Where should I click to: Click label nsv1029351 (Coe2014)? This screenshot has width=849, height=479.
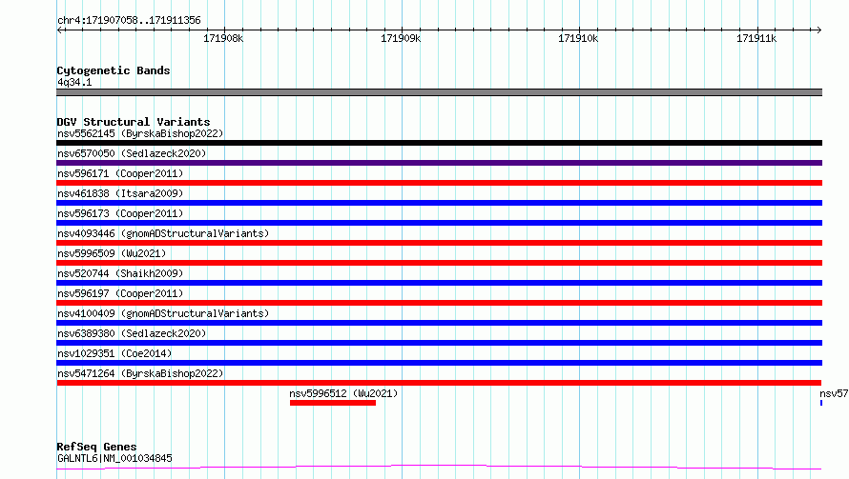pos(114,353)
